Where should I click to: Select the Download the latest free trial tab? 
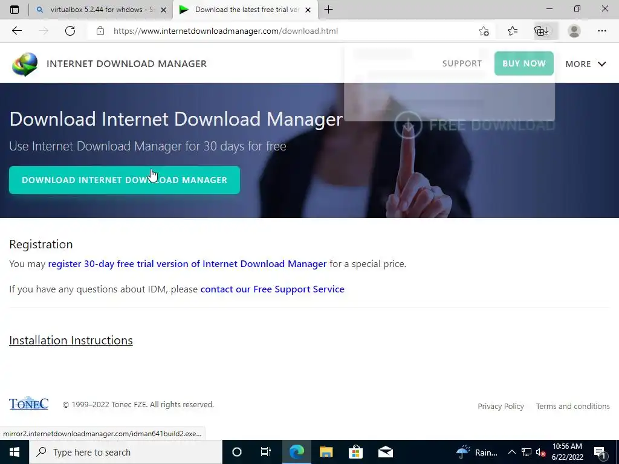pyautogui.click(x=245, y=10)
